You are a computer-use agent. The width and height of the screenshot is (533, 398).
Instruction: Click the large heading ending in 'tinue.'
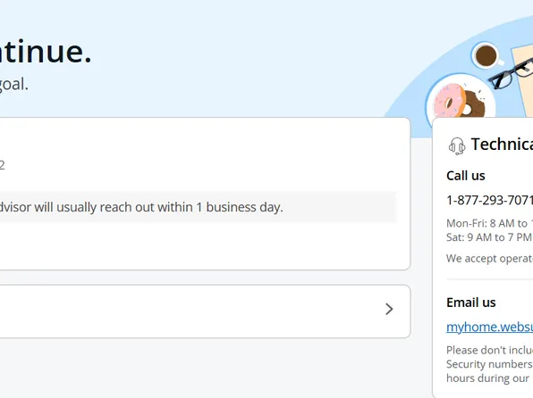pos(46,52)
